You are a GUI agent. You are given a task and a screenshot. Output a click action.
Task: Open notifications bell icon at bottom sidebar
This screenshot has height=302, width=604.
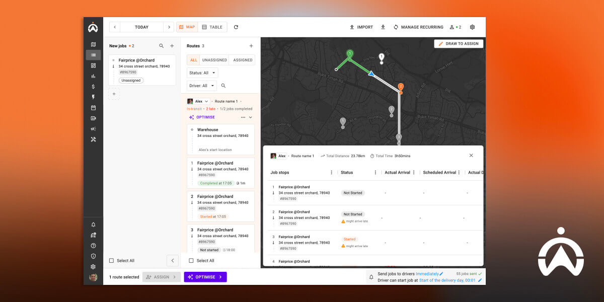pos(93,224)
